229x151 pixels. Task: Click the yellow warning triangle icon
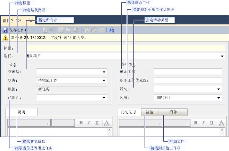point(6,38)
